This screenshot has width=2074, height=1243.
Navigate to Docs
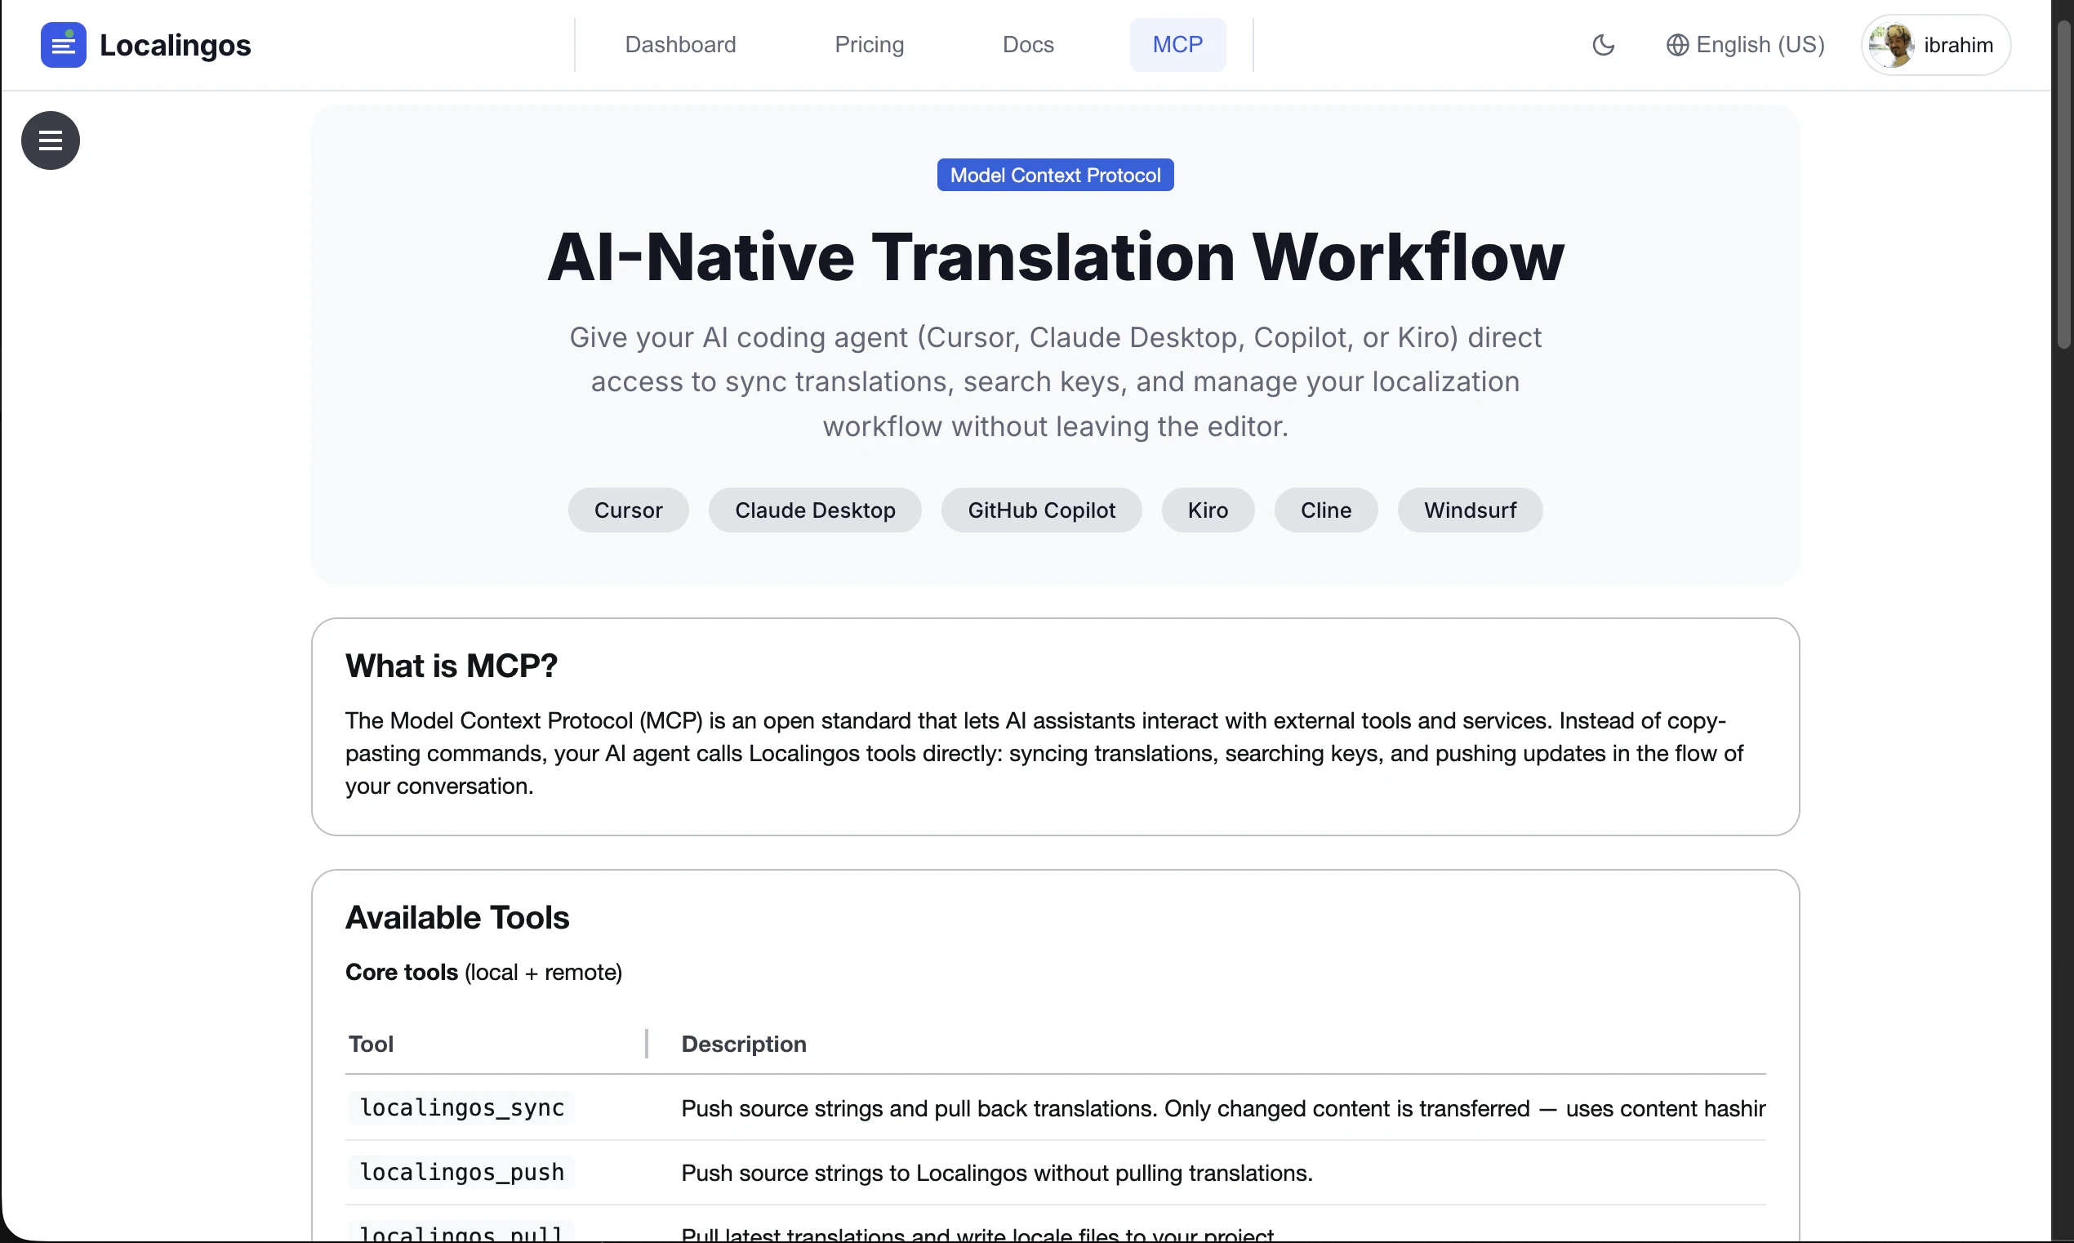pyautogui.click(x=1027, y=44)
